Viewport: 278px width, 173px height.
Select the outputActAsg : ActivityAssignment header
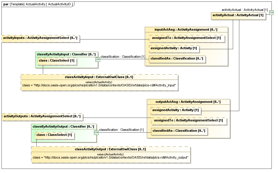pos(188,102)
